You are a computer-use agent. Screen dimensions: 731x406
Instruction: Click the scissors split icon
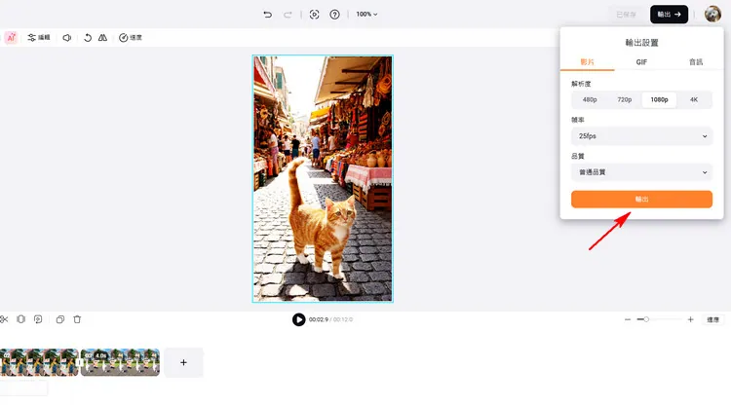click(x=4, y=319)
